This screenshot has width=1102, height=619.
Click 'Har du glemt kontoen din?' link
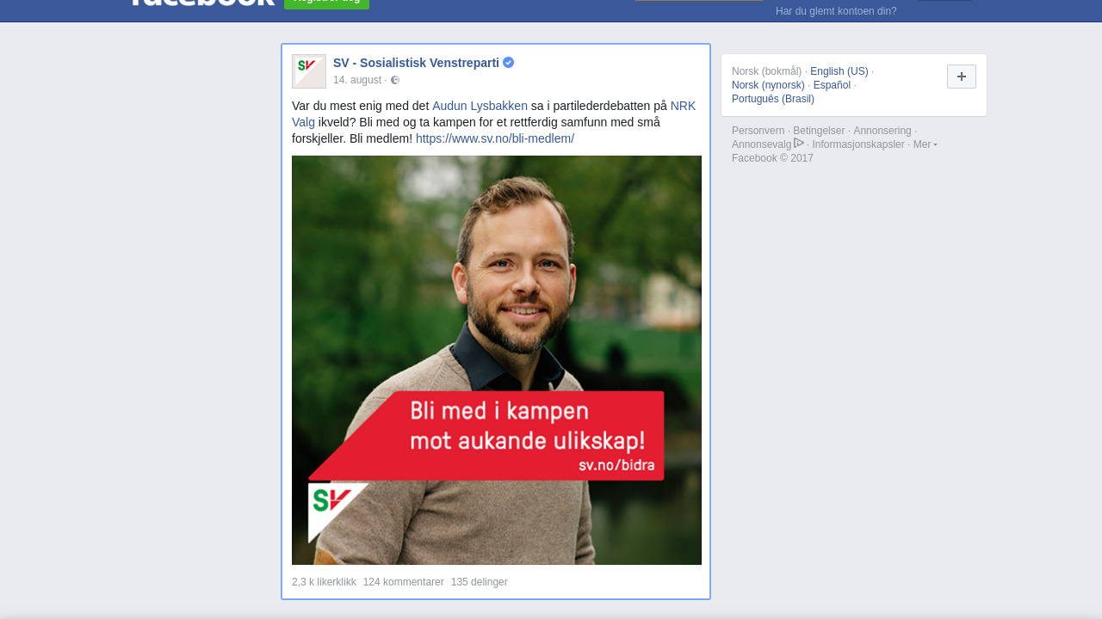tap(836, 11)
